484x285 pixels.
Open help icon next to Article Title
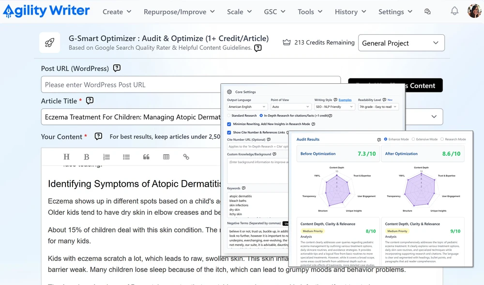pyautogui.click(x=90, y=101)
